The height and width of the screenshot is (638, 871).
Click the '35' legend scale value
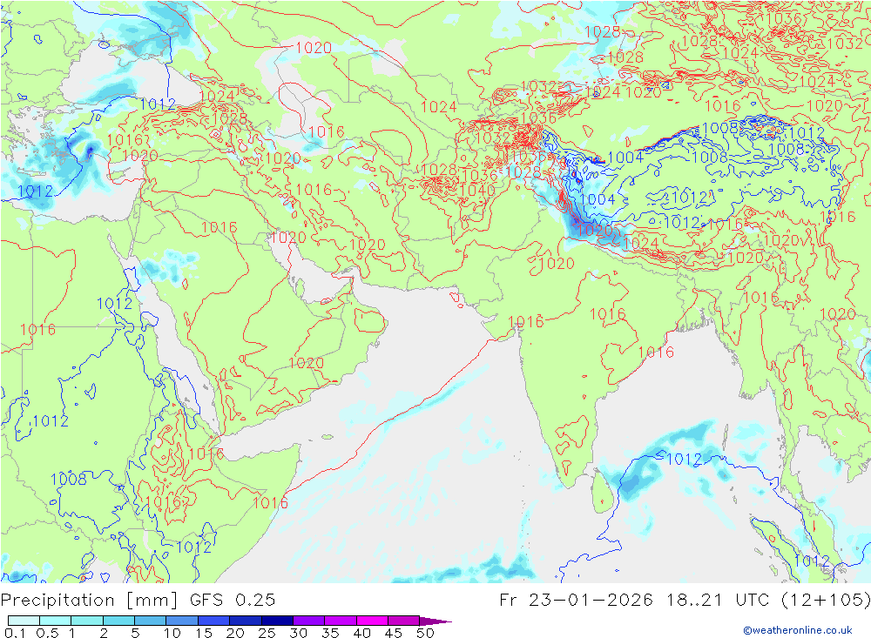click(x=330, y=633)
